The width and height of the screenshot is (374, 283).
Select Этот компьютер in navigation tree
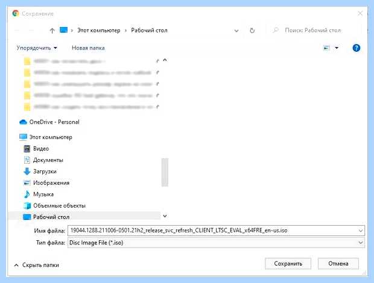(x=51, y=137)
